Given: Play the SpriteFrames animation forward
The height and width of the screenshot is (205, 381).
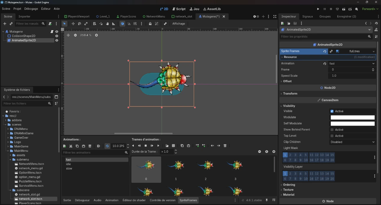Looking at the screenshot, I should 158,146.
